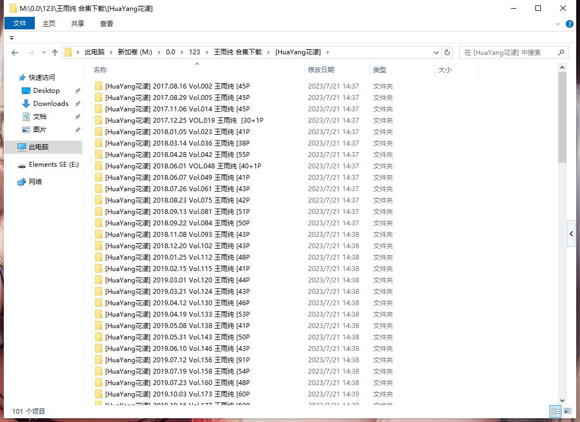
Task: Expand the 123 breadcrumb chevron
Action: click(x=207, y=53)
